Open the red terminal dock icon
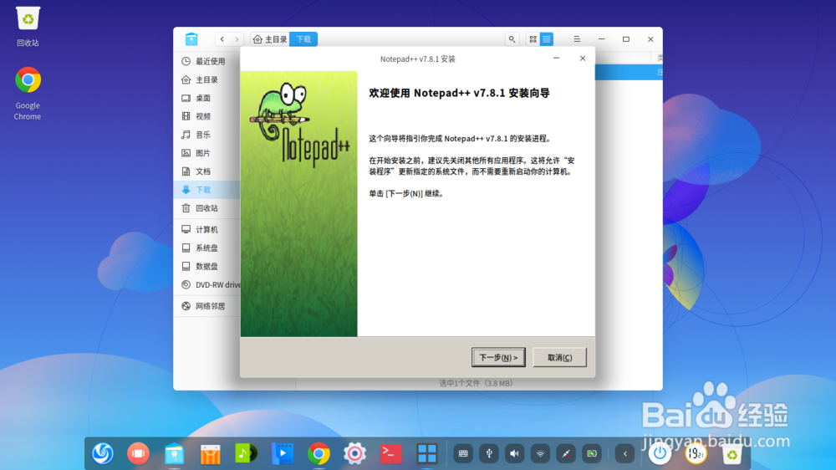Screen dimensions: 836x470 390,453
